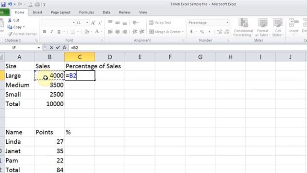Cancel the formula entry with X

point(51,48)
